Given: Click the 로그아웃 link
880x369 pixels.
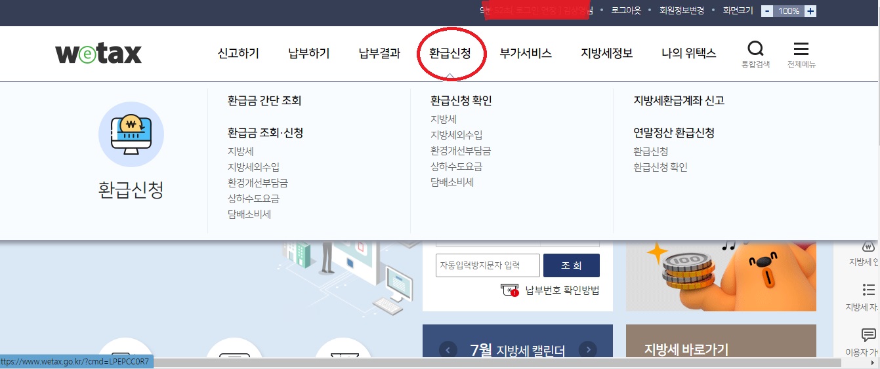Looking at the screenshot, I should [x=625, y=11].
